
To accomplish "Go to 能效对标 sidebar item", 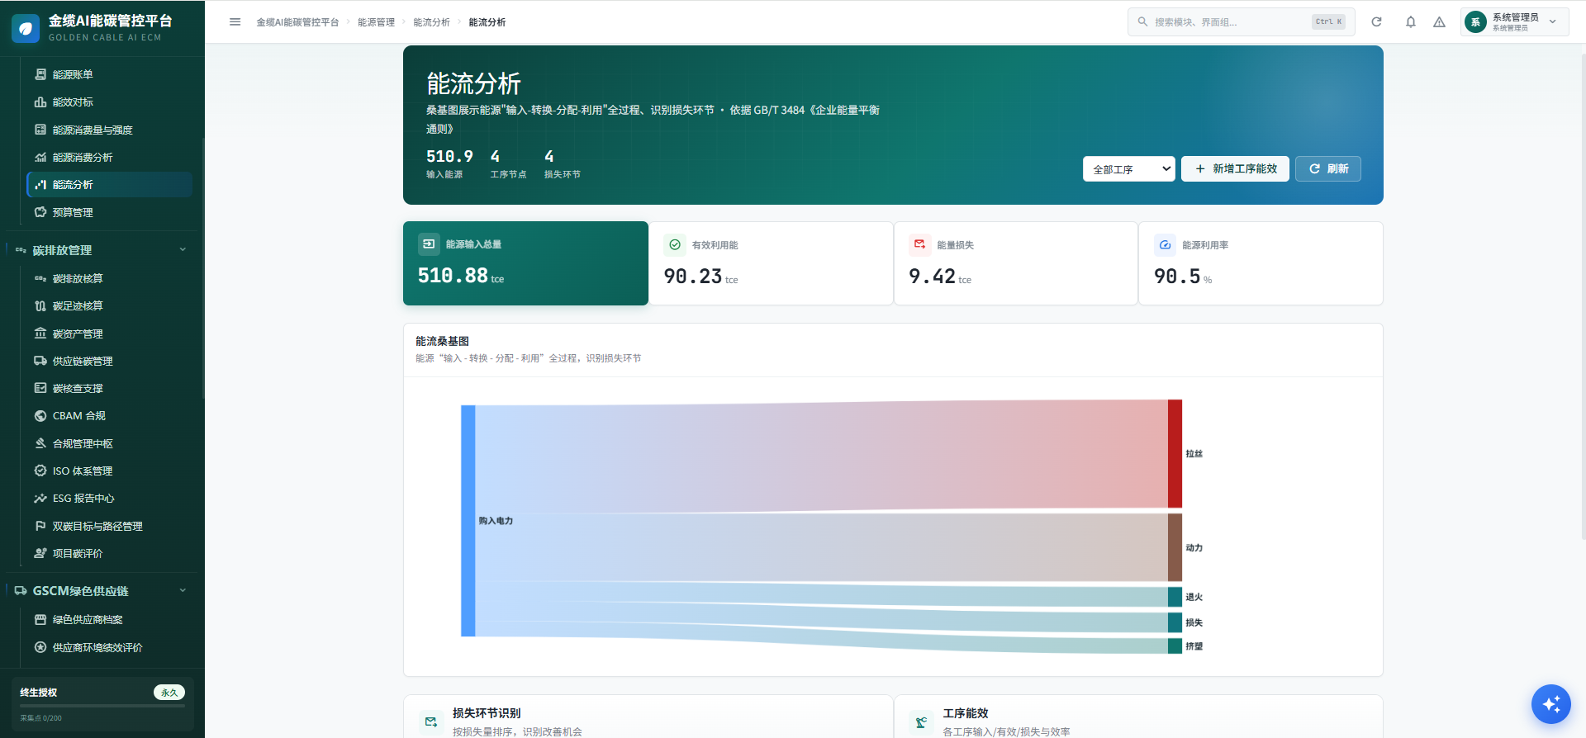I will (x=110, y=102).
